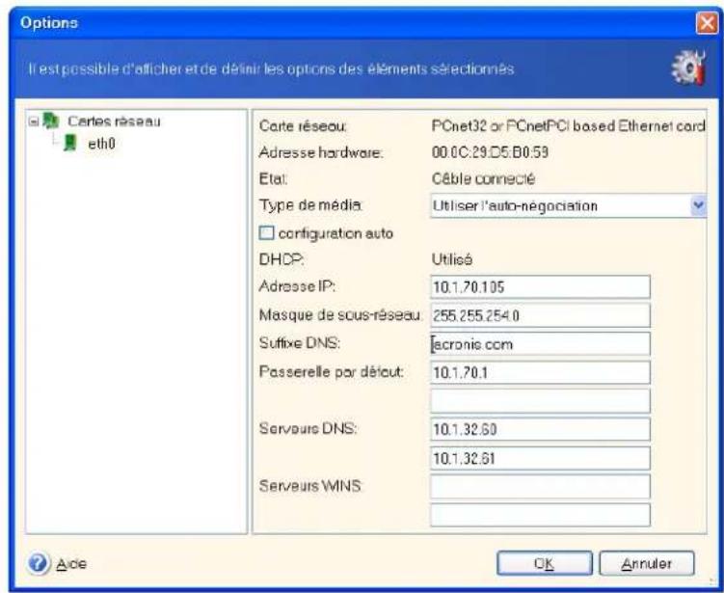Click the gear options icon in header
This screenshot has height=593, width=724.
(688, 68)
